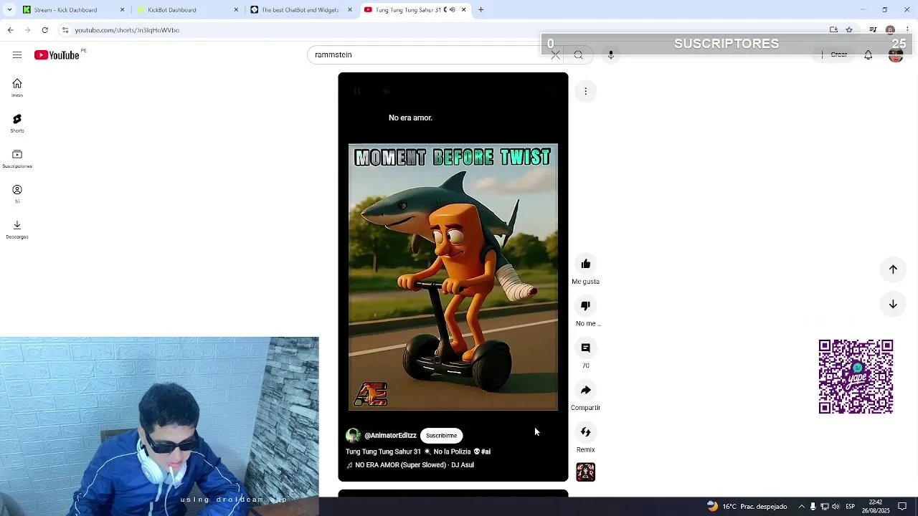Switch the ESP keyboard language
Image resolution: width=918 pixels, height=516 pixels.
tap(851, 507)
